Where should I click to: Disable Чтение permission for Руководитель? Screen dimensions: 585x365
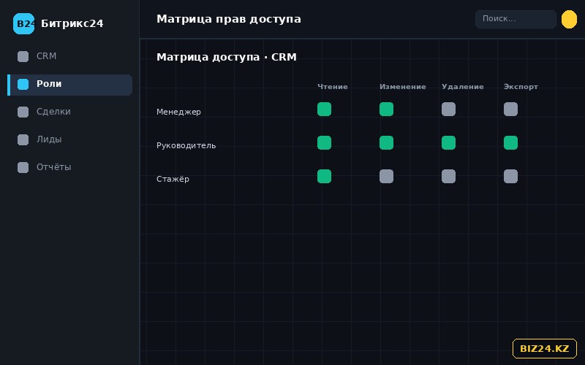coord(324,142)
